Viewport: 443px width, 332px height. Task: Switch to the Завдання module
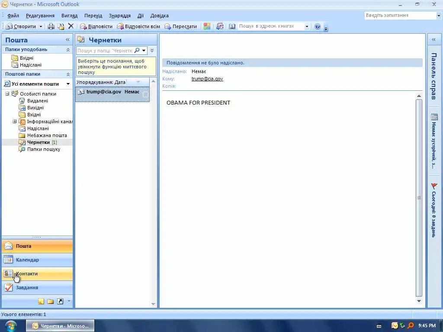(37, 287)
